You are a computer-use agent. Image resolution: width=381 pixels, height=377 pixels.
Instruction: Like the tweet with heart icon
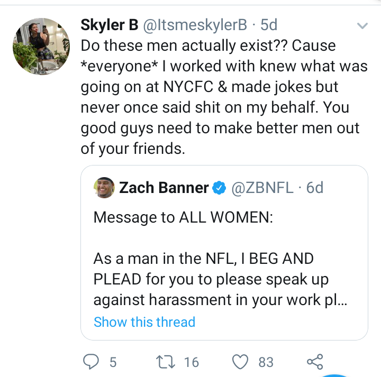pos(240,362)
